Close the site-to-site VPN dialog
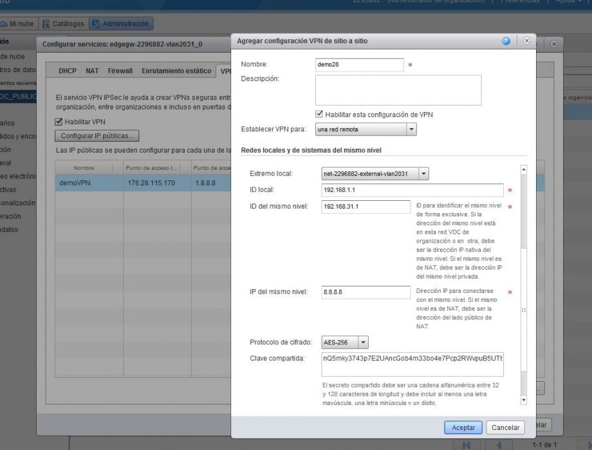 coord(526,41)
